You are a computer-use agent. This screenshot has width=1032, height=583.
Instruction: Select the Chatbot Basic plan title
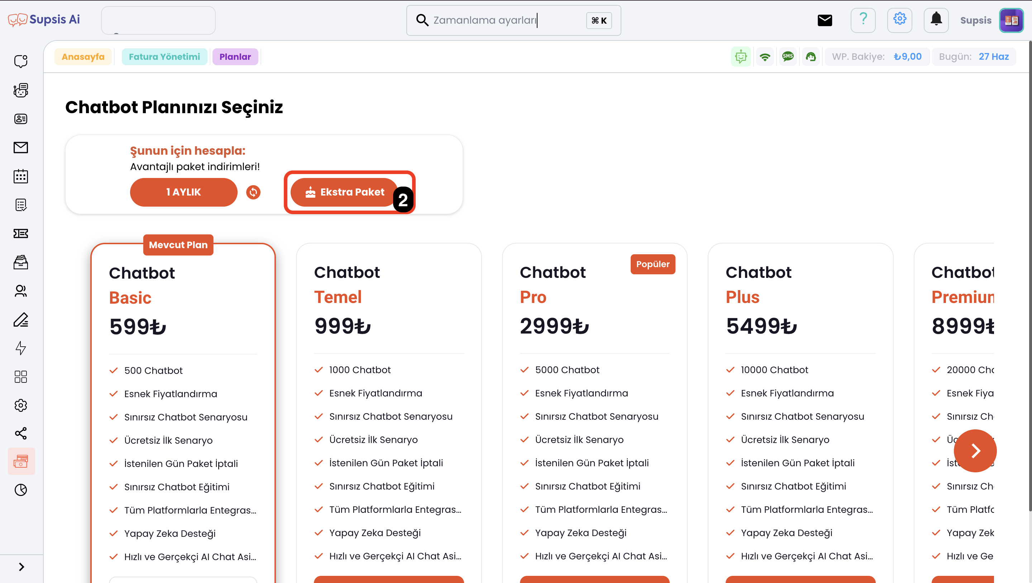tap(142, 285)
